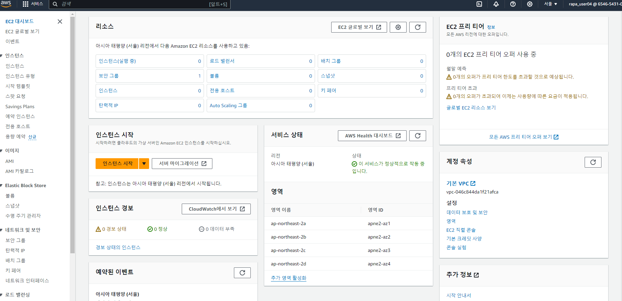Click the 서버 마이그레이션 button
This screenshot has height=301, width=622.
click(x=182, y=164)
